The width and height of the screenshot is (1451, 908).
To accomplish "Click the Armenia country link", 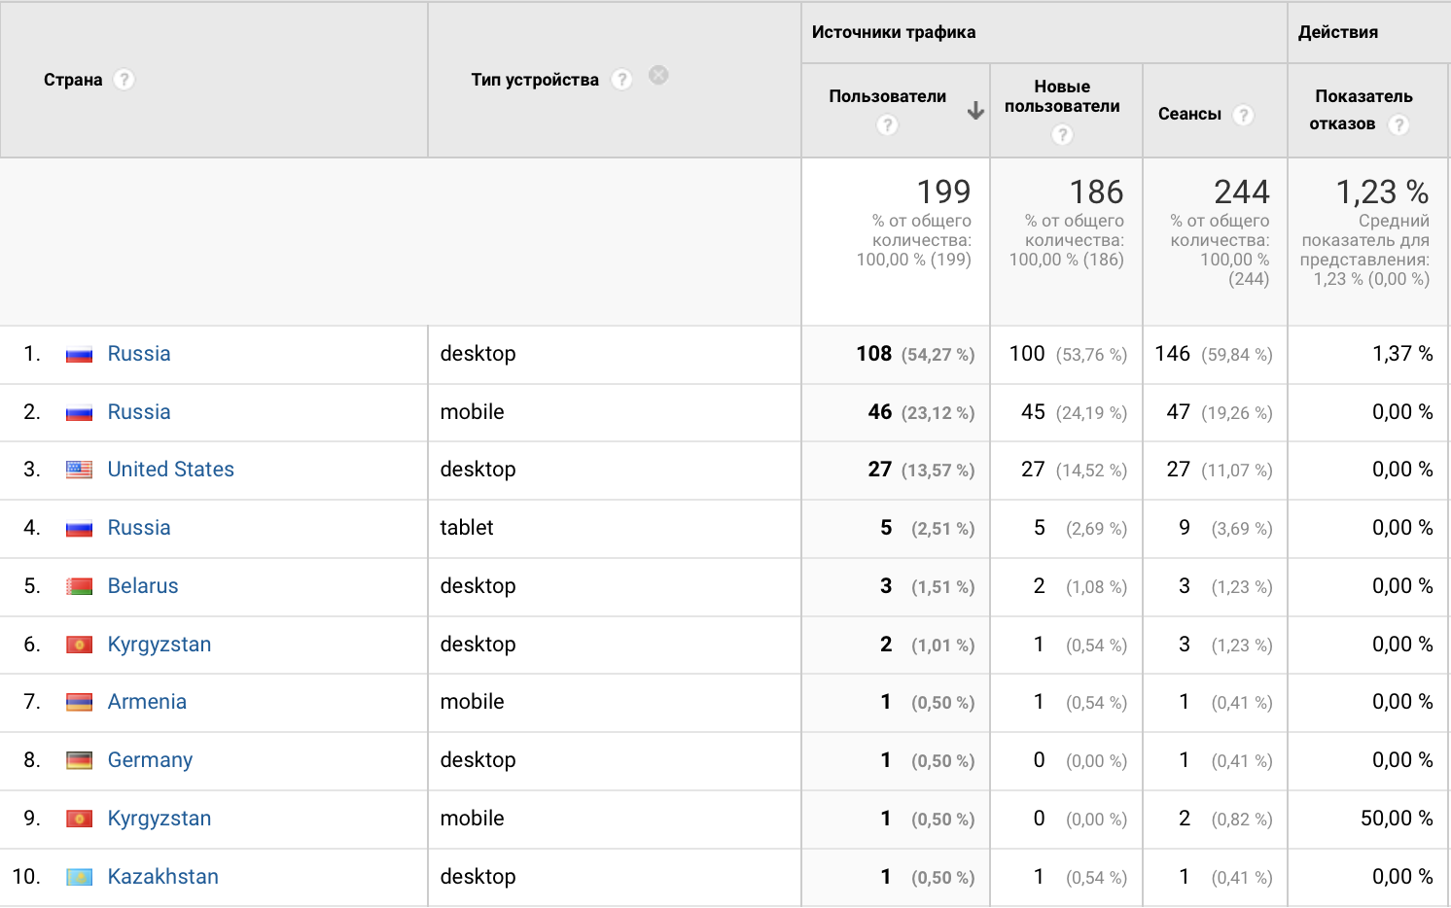I will (147, 702).
